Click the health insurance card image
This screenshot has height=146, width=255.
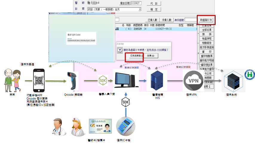pos(100,126)
